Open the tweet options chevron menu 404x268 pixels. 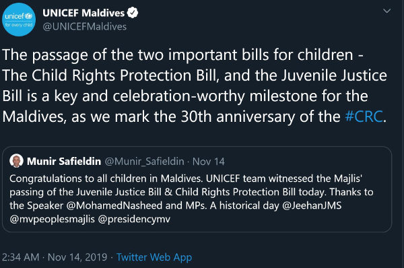386,11
